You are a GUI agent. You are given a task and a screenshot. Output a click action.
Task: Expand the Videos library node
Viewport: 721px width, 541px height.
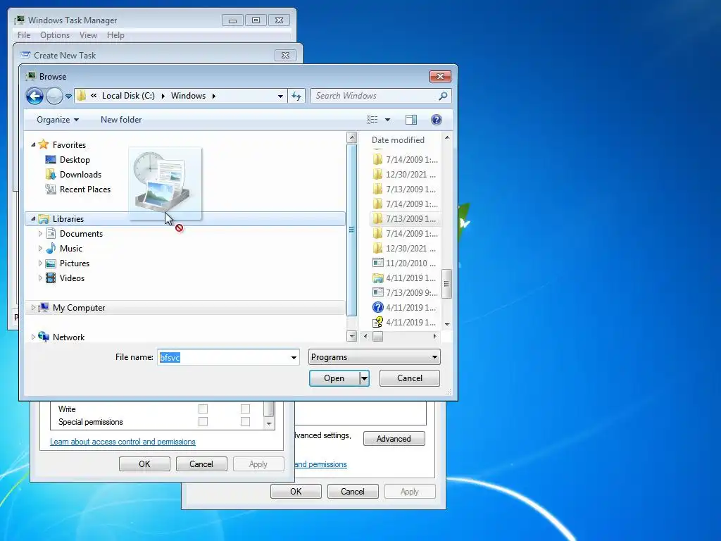pyautogui.click(x=40, y=278)
